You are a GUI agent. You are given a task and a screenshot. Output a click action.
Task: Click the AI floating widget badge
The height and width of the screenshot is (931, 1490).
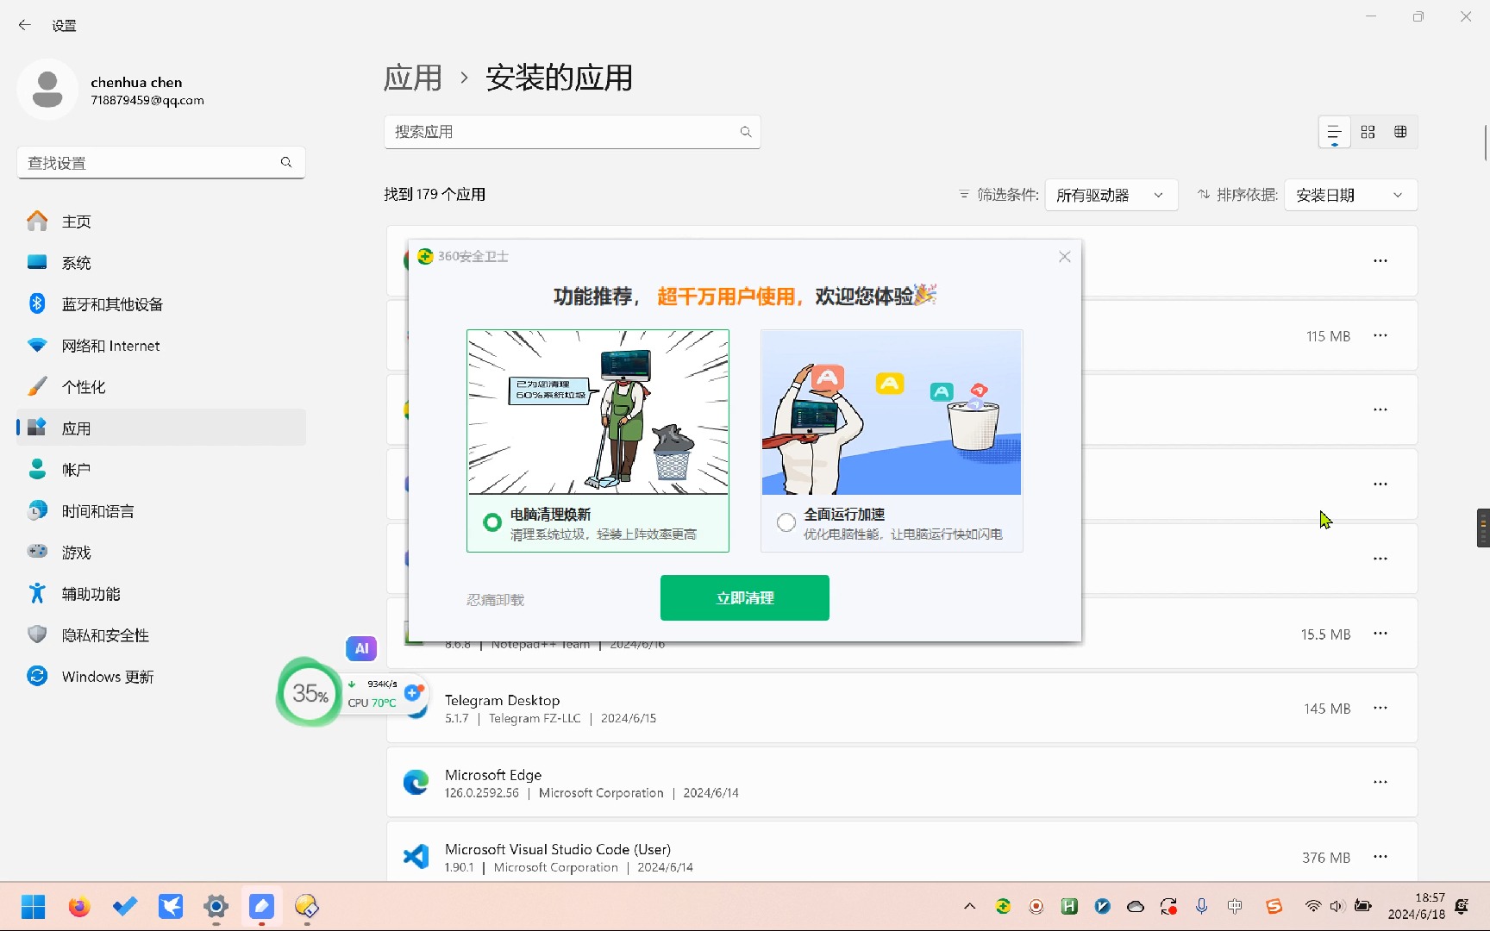click(361, 648)
